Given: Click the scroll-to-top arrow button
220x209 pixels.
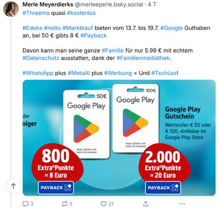Looking at the screenshot, I should [13, 186].
